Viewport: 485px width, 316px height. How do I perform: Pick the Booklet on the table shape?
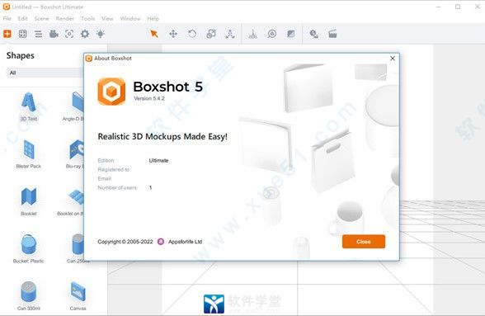pyautogui.click(x=71, y=201)
